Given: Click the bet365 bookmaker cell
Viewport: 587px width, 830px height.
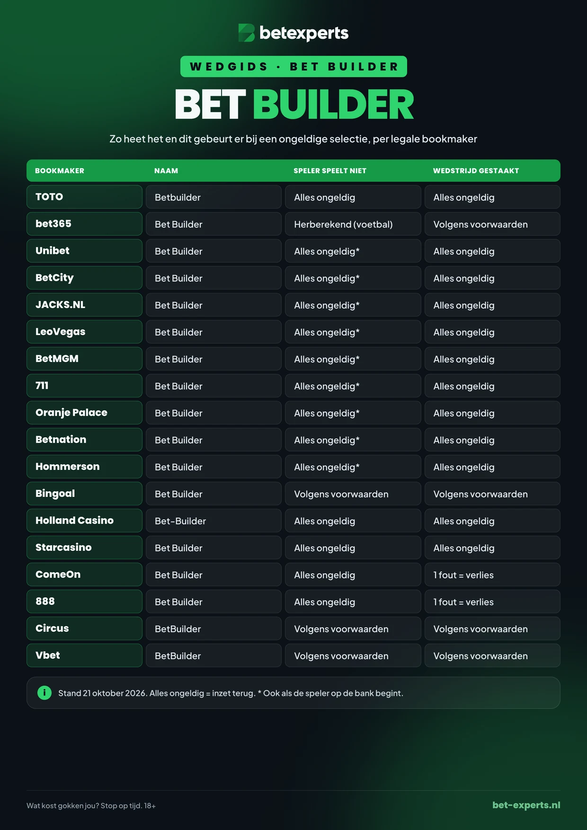Looking at the screenshot, I should click(x=84, y=224).
